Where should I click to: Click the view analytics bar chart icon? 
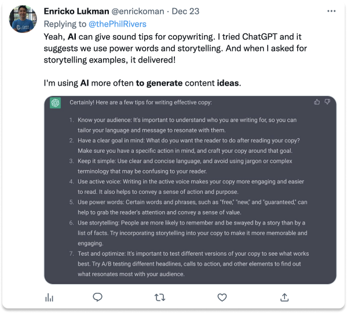click(x=49, y=297)
